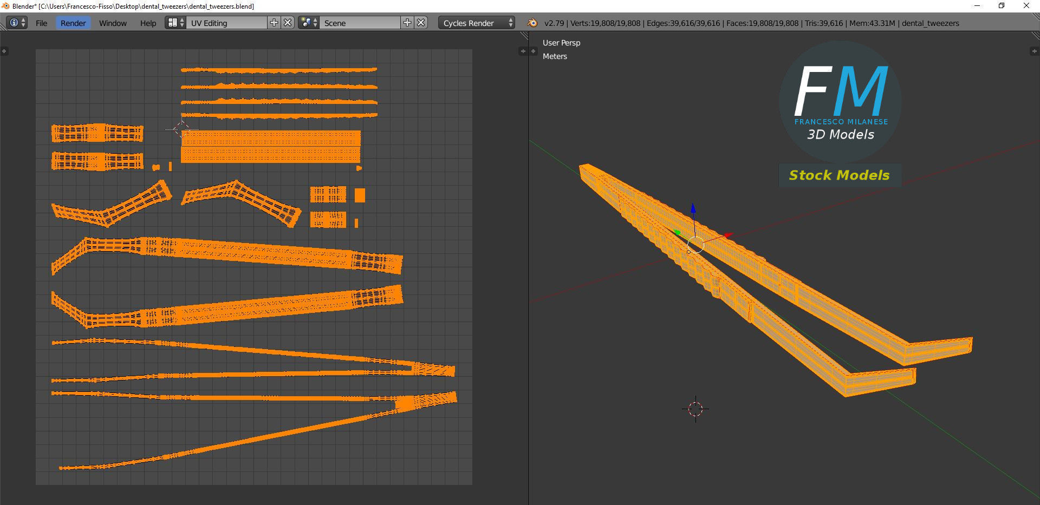Click the Blender icon in the title bar

tap(6, 6)
